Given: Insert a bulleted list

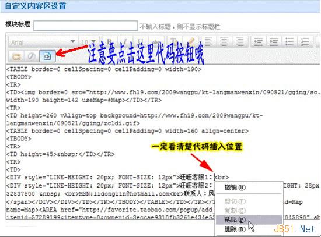Looking at the screenshot, I should tap(289, 42).
